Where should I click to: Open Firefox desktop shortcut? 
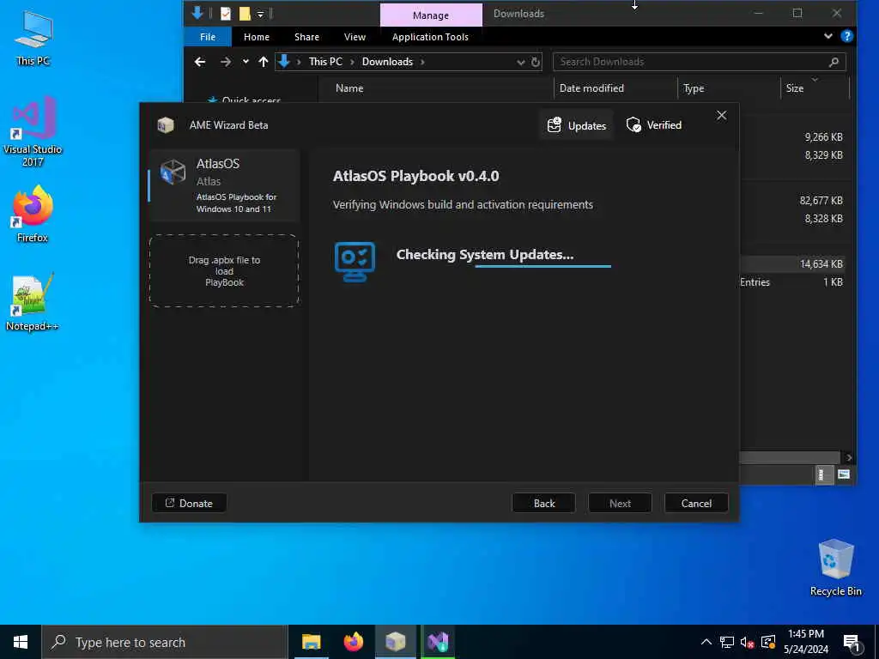pos(33,214)
